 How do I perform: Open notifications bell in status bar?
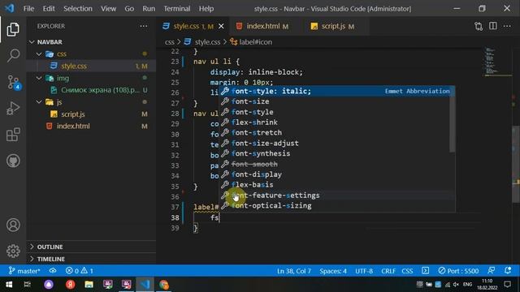[508, 270]
